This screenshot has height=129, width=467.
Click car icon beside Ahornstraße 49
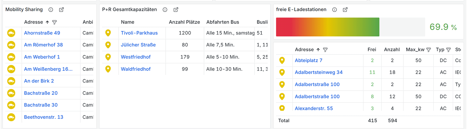tap(11, 33)
